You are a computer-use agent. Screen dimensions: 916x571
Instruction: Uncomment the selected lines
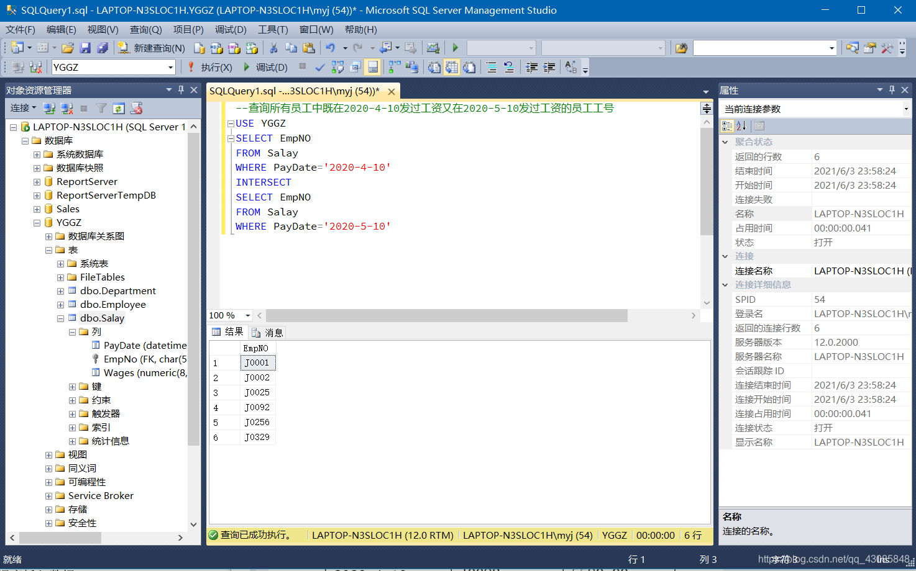coord(508,67)
